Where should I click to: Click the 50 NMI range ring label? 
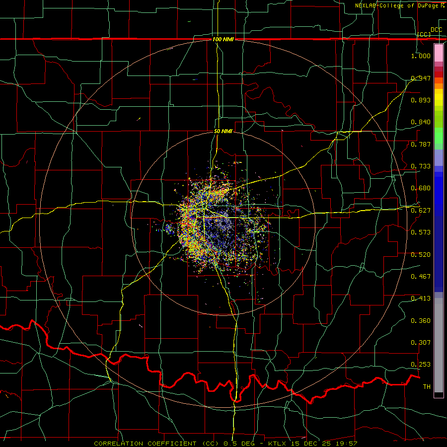(x=223, y=132)
